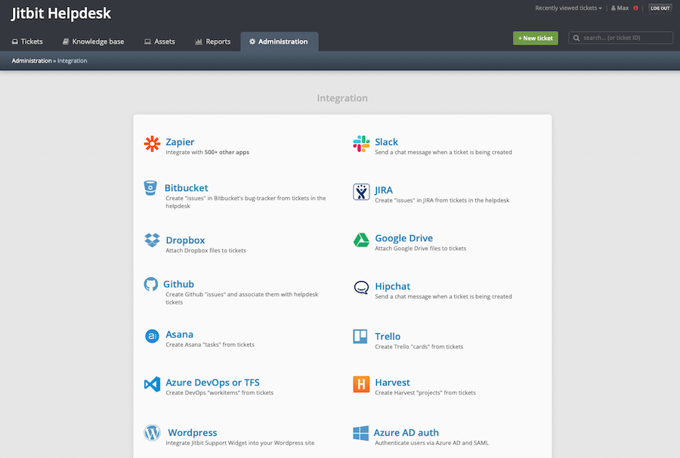Image resolution: width=680 pixels, height=458 pixels.
Task: Click the Dropbox box icon
Action: click(152, 240)
